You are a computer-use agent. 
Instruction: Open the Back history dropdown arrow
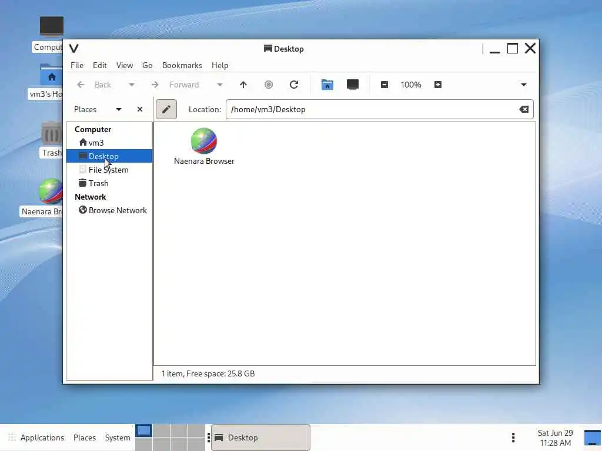tap(132, 85)
